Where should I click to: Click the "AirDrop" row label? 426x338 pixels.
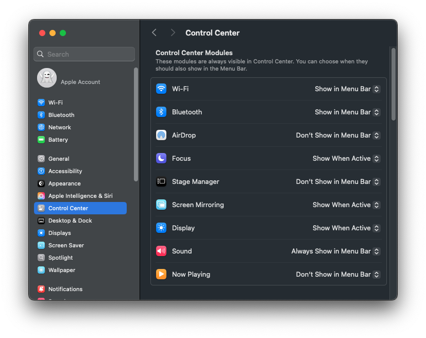point(184,136)
